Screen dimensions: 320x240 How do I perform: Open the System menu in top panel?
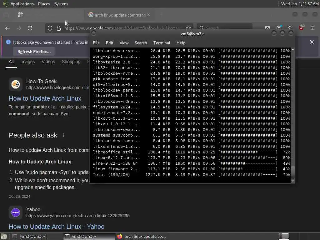point(61,4)
